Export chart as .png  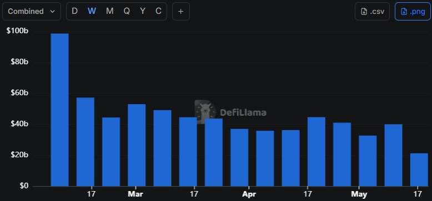click(413, 11)
